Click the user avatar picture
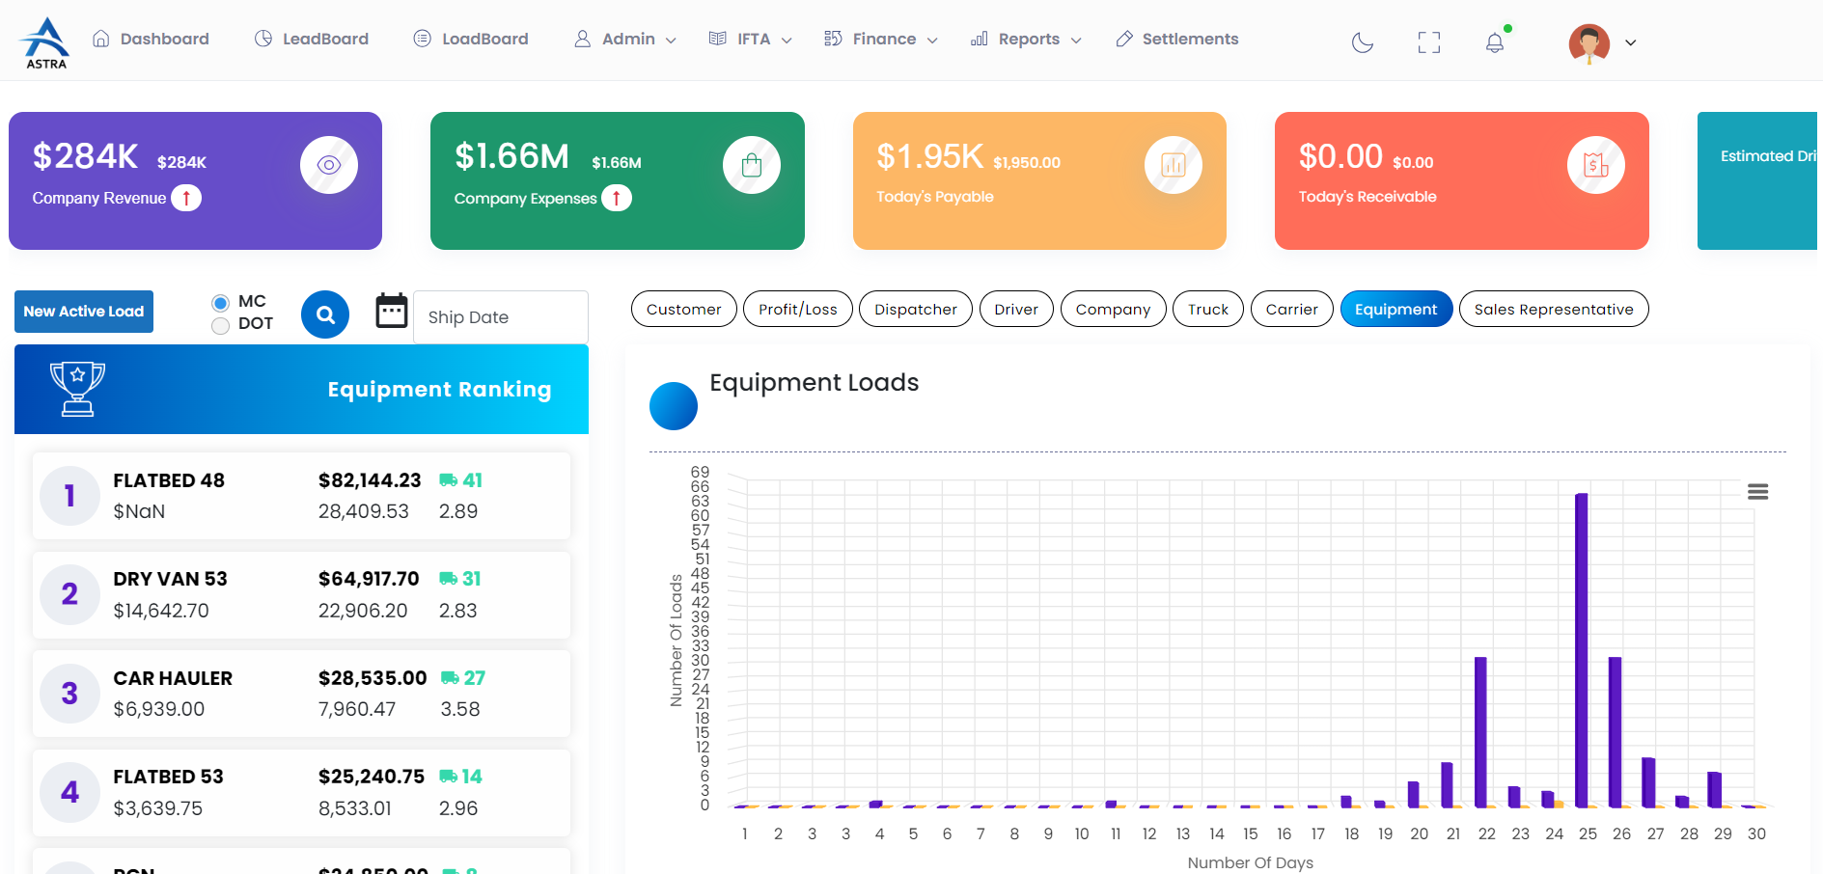The width and height of the screenshot is (1823, 874). 1589,43
